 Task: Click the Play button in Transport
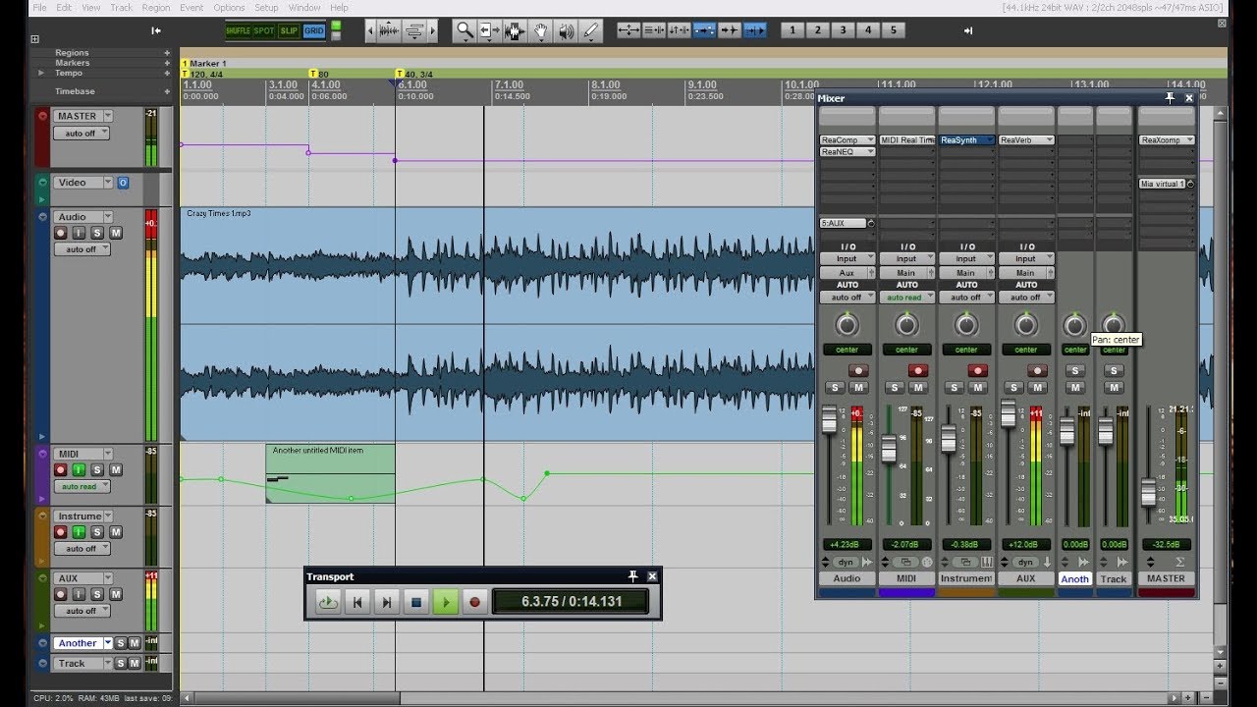click(x=445, y=602)
